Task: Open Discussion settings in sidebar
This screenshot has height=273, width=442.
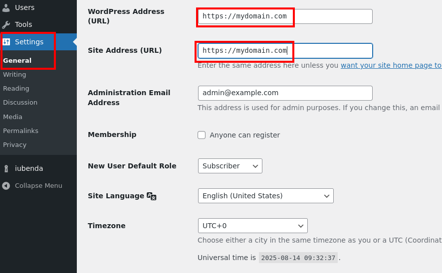Action: point(20,102)
